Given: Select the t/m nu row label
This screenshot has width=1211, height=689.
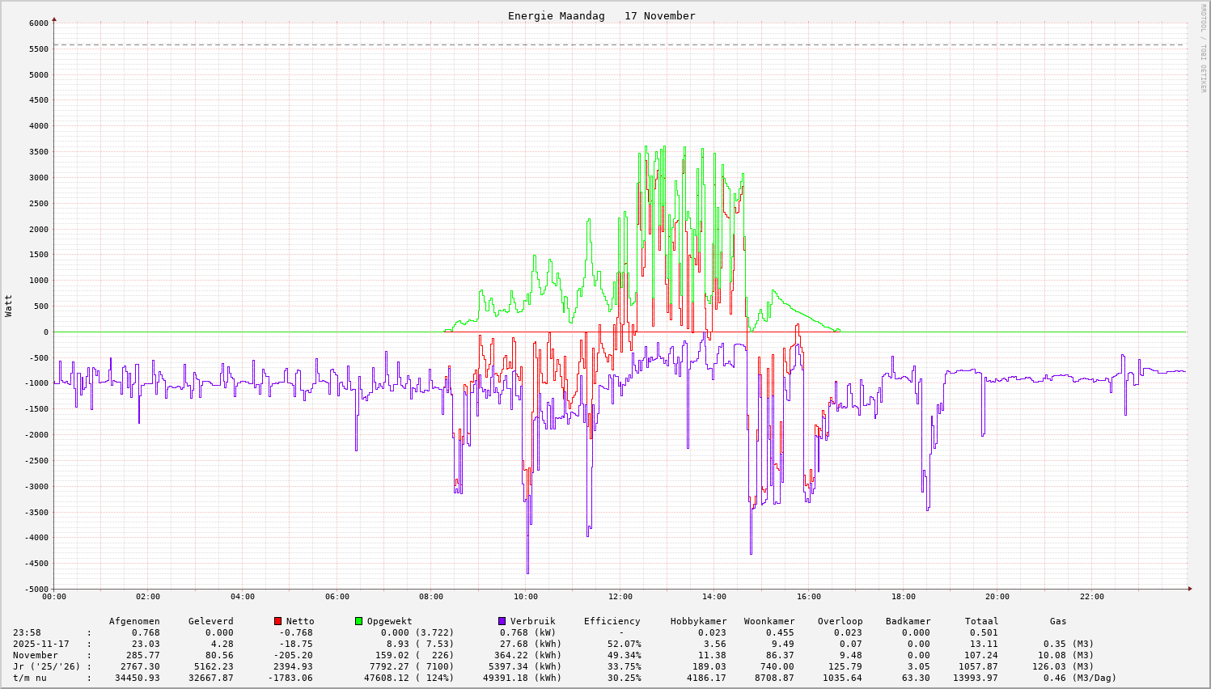Looking at the screenshot, I should point(30,678).
